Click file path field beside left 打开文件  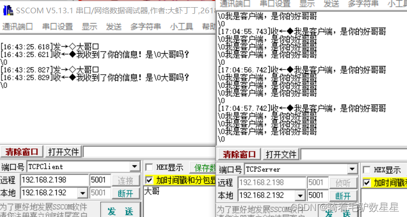point(149,152)
